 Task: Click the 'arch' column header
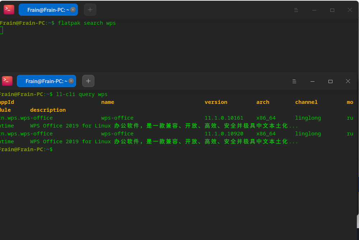[263, 102]
